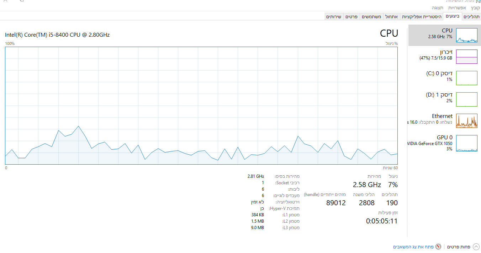Open the משתמשים (Users) tab

coord(372,16)
